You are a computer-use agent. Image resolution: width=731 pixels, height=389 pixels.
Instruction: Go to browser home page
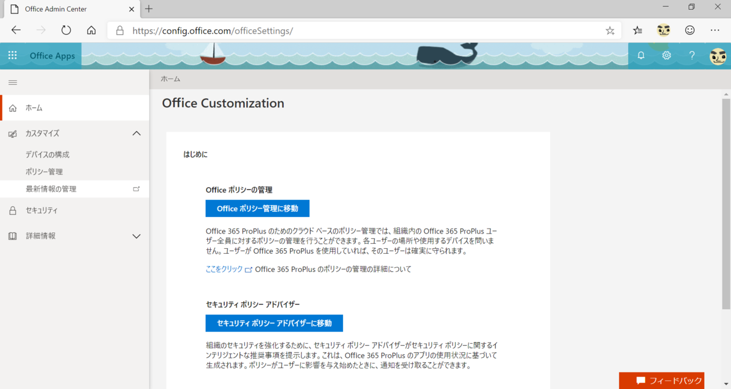point(91,30)
